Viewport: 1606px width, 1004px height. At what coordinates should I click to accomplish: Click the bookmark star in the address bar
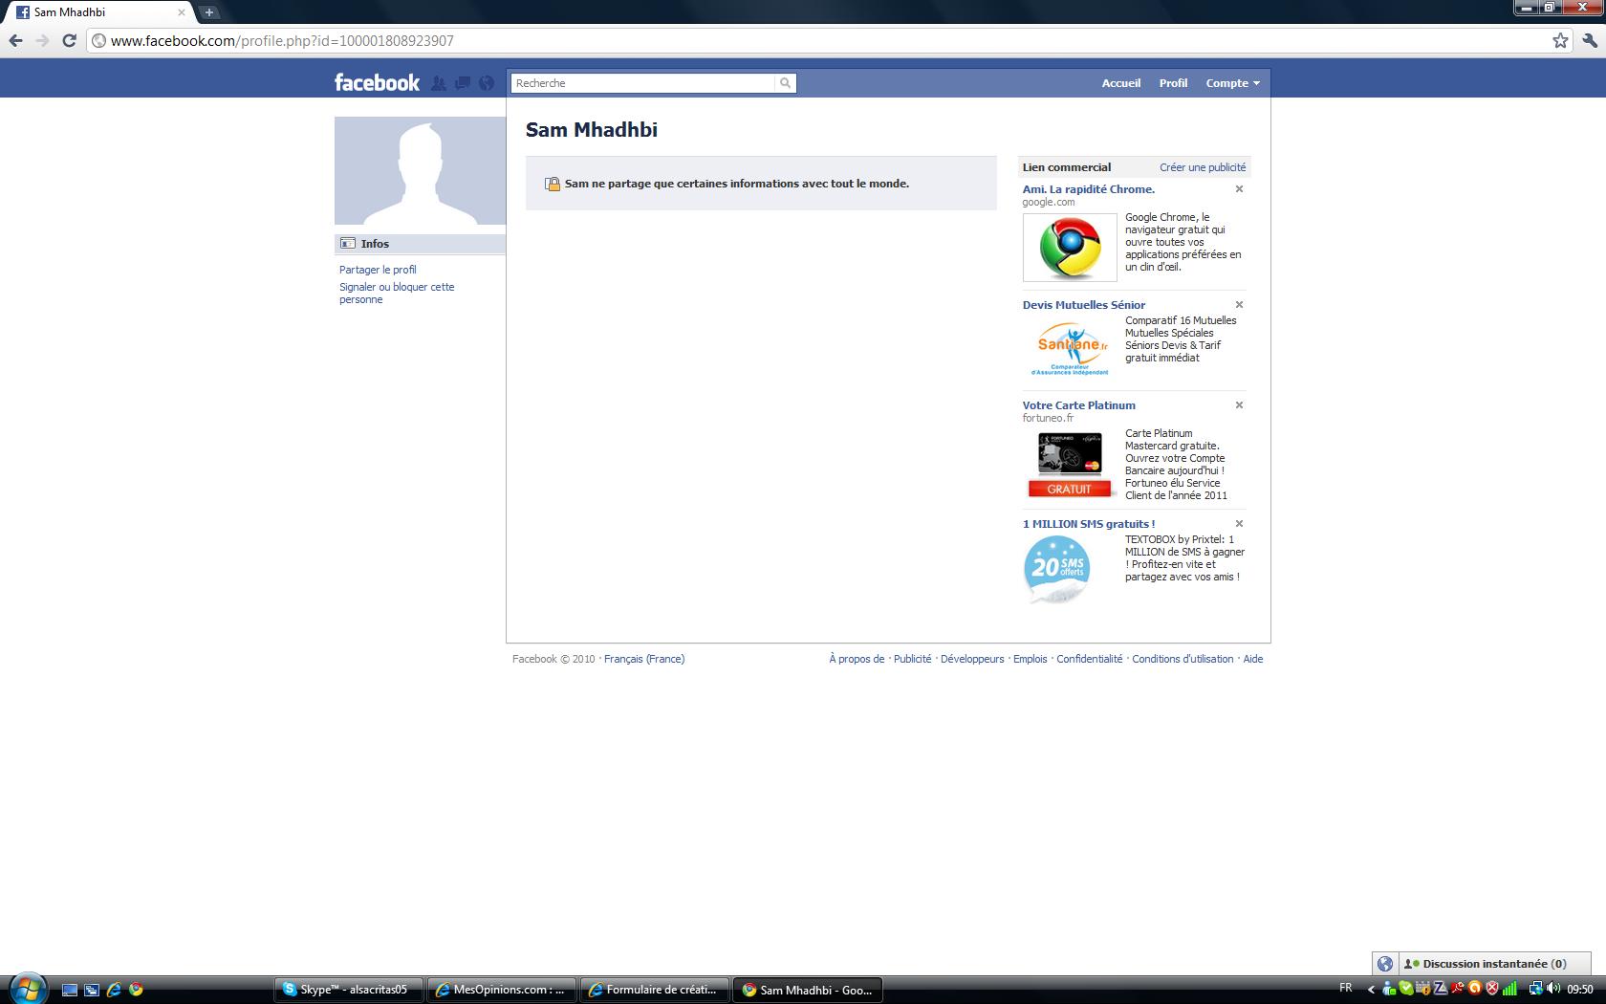tap(1560, 40)
